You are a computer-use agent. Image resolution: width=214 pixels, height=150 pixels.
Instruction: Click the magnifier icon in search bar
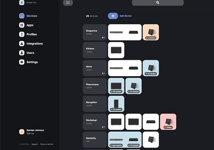pyautogui.click(x=158, y=2)
